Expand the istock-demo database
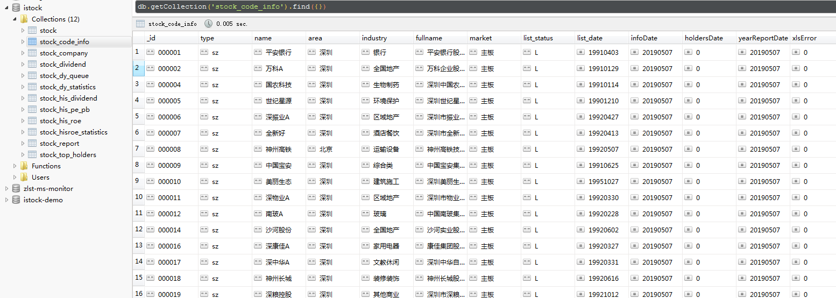The width and height of the screenshot is (836, 298). pos(7,200)
